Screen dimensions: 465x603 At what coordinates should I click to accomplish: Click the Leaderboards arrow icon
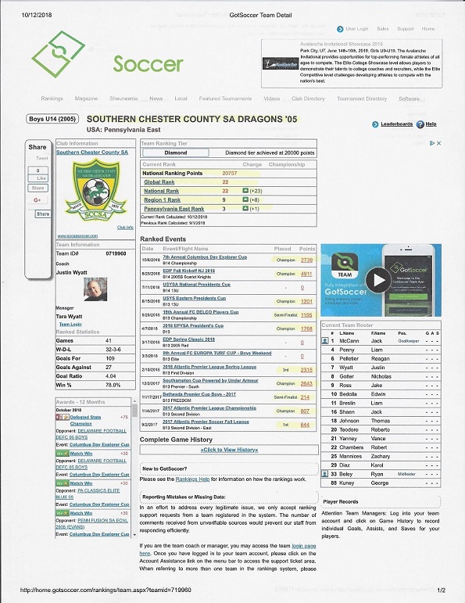(375, 124)
